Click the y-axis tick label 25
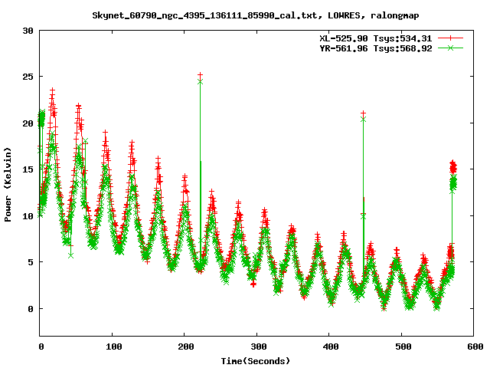 tap(28, 77)
